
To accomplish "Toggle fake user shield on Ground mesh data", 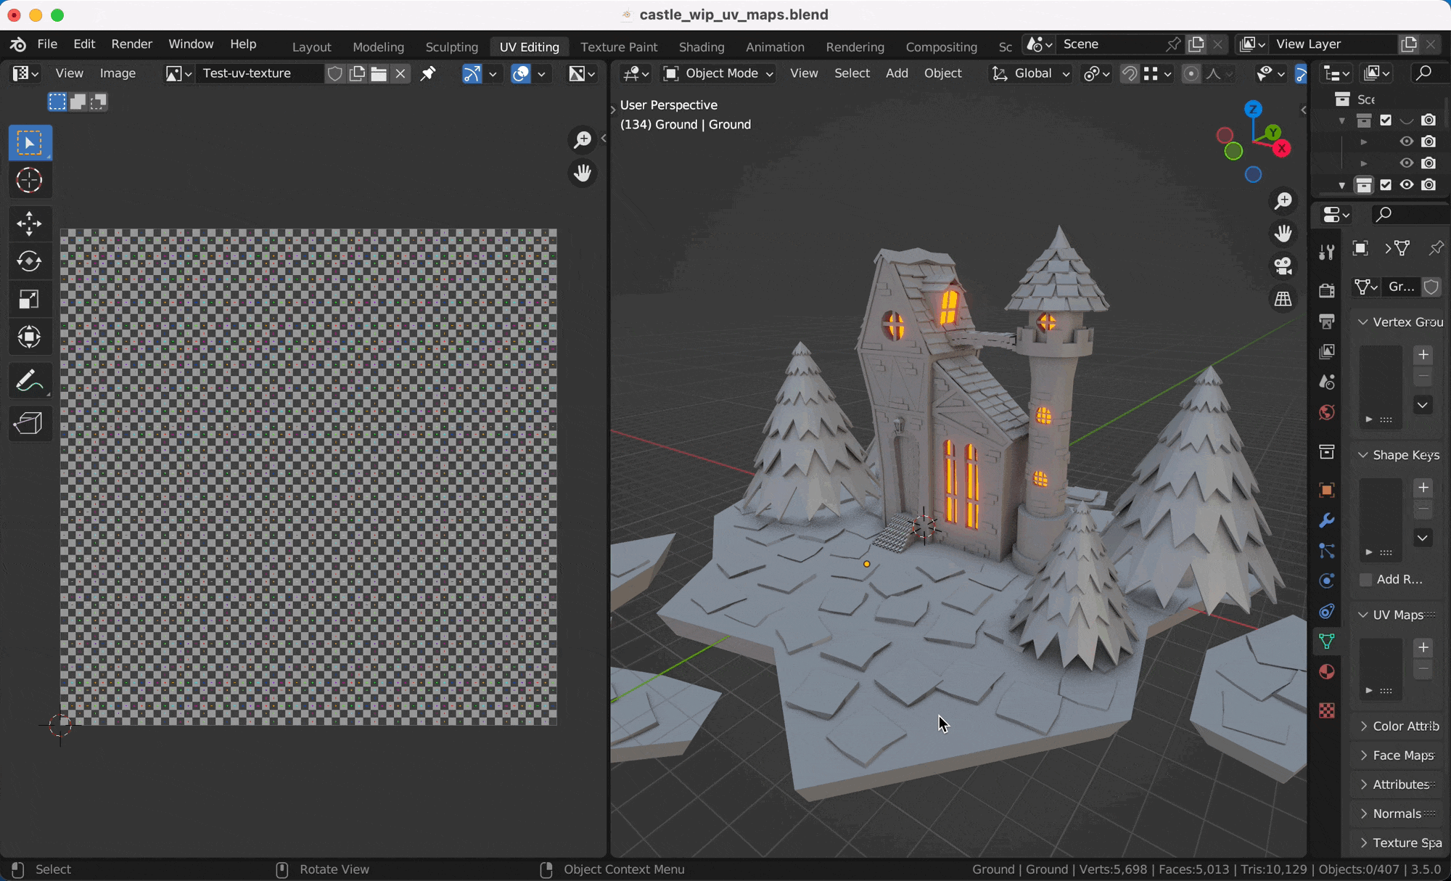I will click(x=1431, y=287).
